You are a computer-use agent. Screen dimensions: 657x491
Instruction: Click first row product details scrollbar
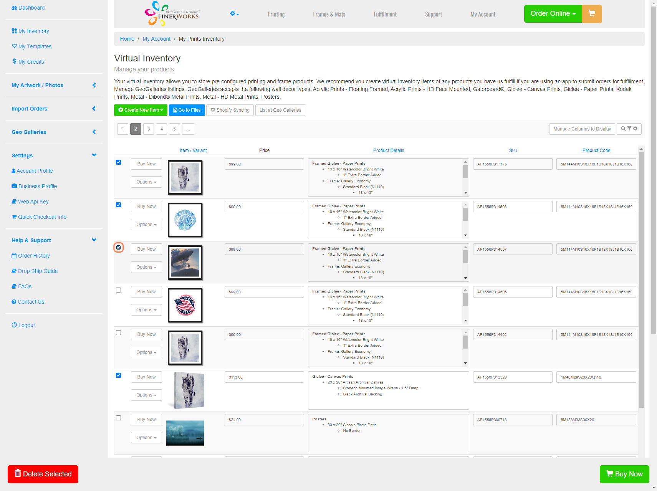click(465, 172)
